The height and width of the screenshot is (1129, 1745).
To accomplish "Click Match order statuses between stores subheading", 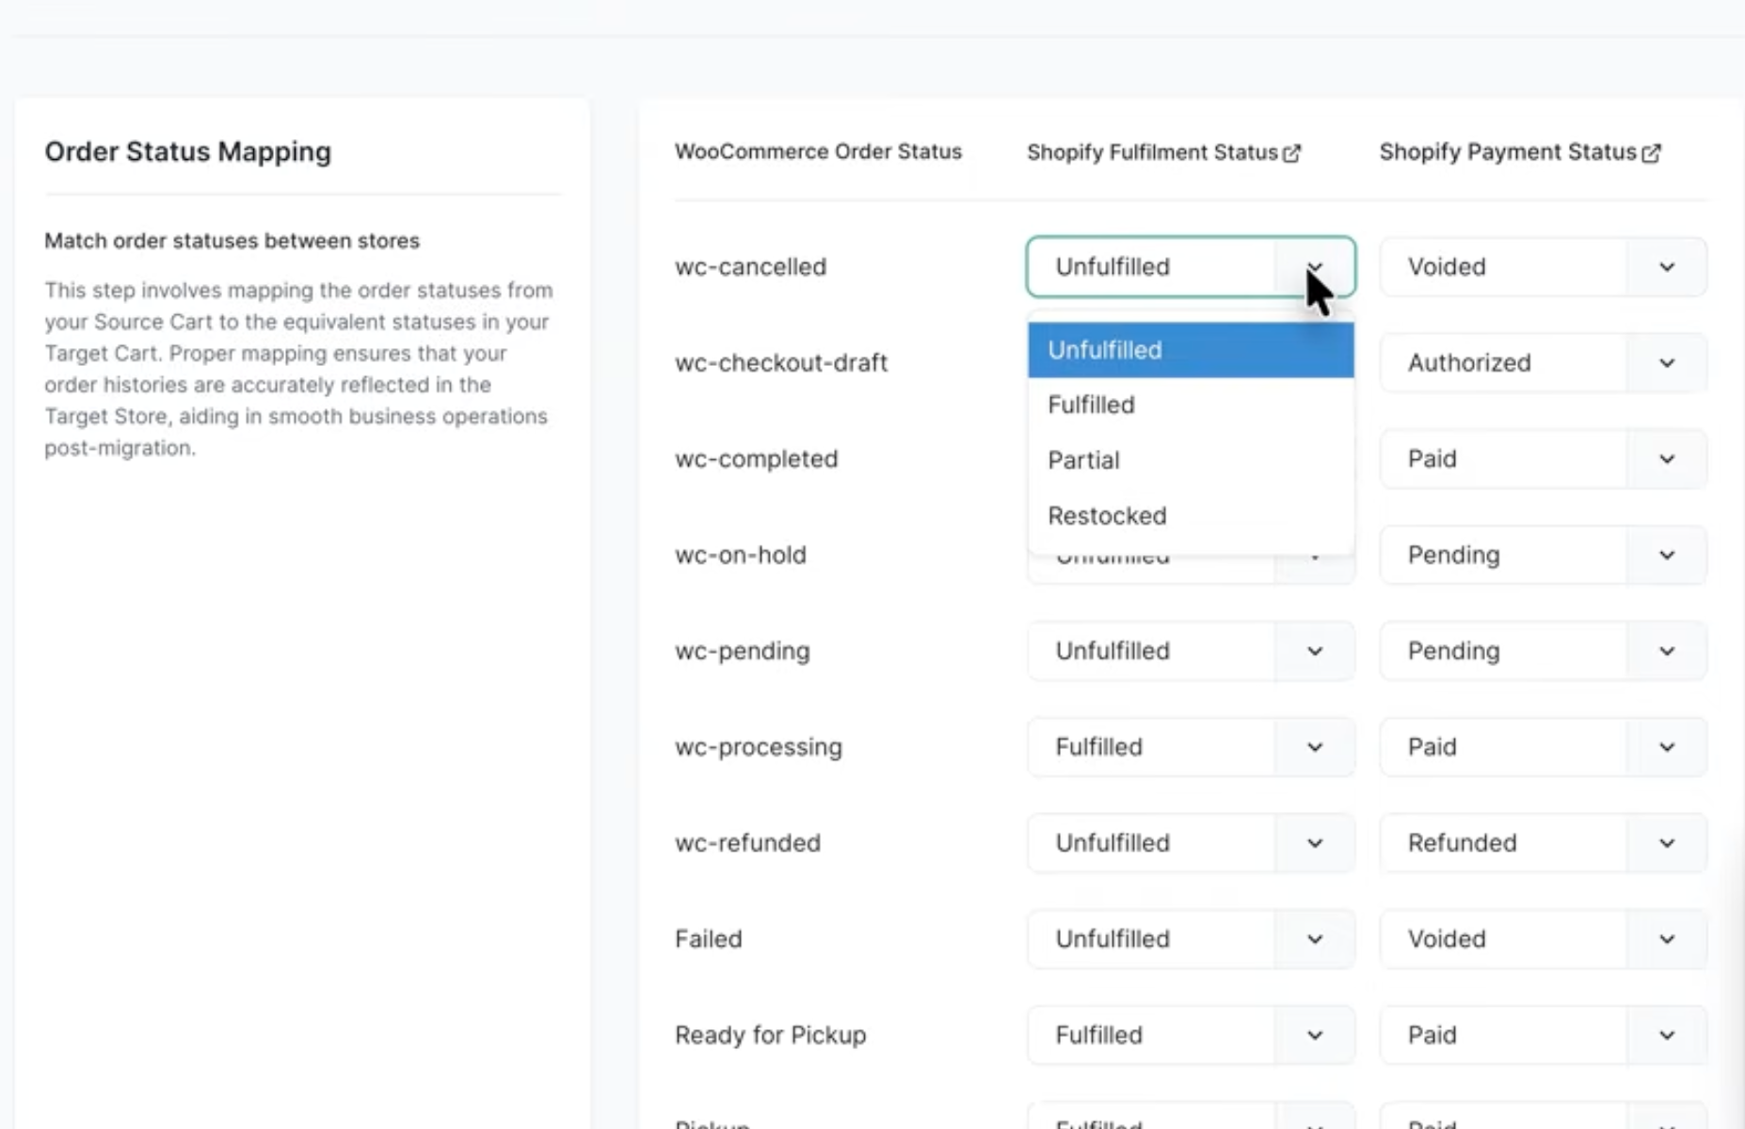I will click(232, 241).
